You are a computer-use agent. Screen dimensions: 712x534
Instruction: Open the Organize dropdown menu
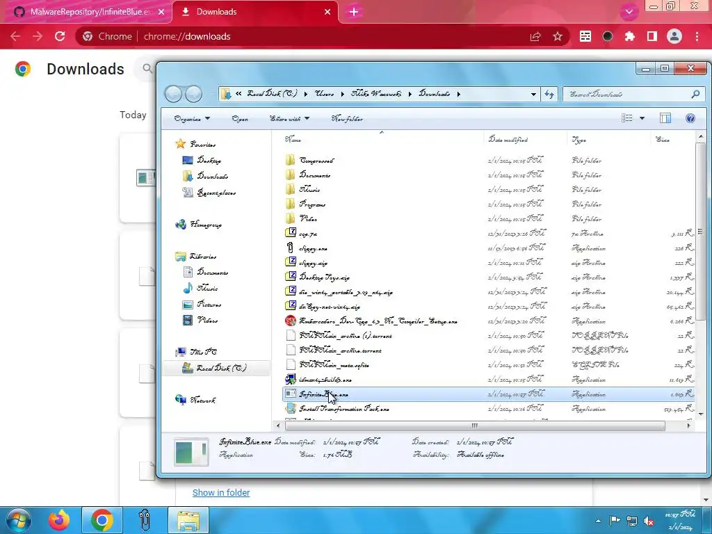(192, 118)
